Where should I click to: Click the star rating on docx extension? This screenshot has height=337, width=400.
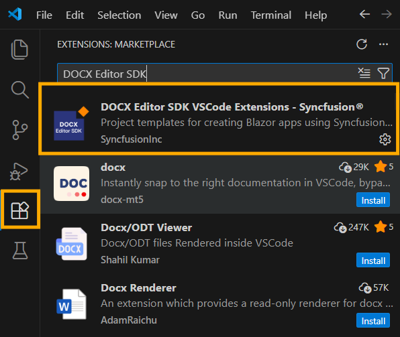[384, 167]
